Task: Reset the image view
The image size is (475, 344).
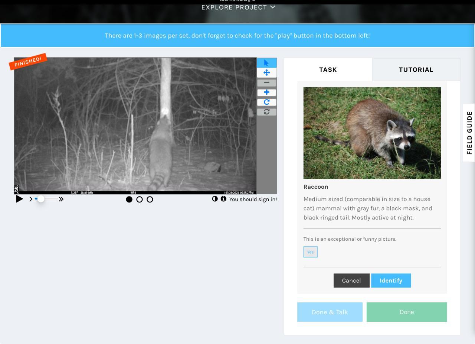Action: (x=266, y=111)
